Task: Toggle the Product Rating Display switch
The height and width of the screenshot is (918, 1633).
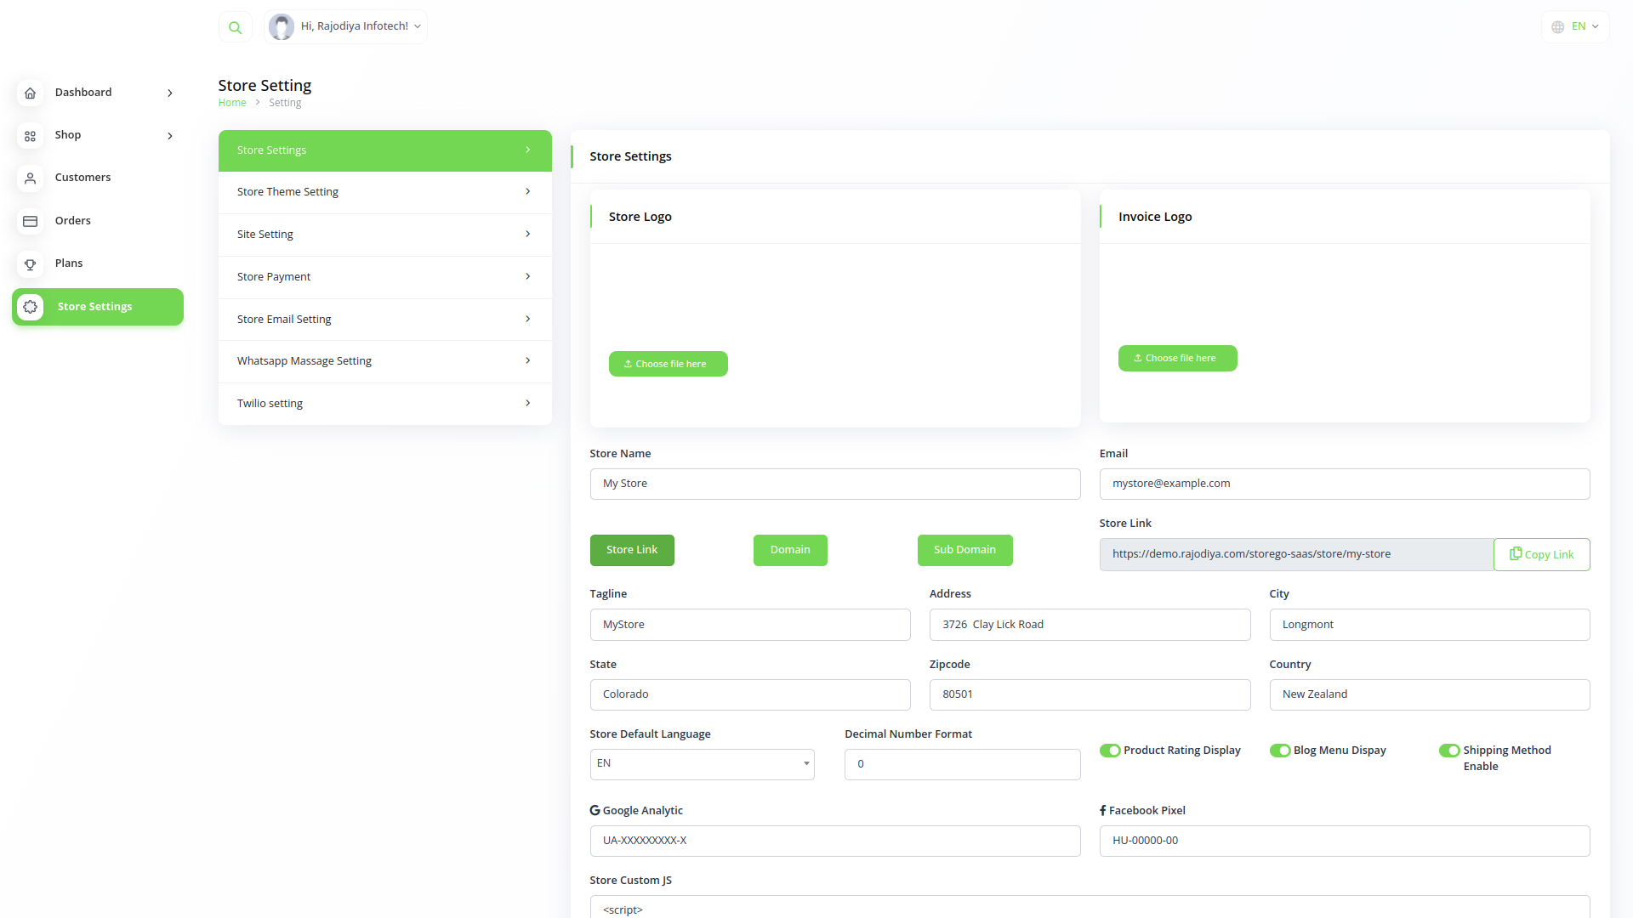Action: [x=1110, y=751]
